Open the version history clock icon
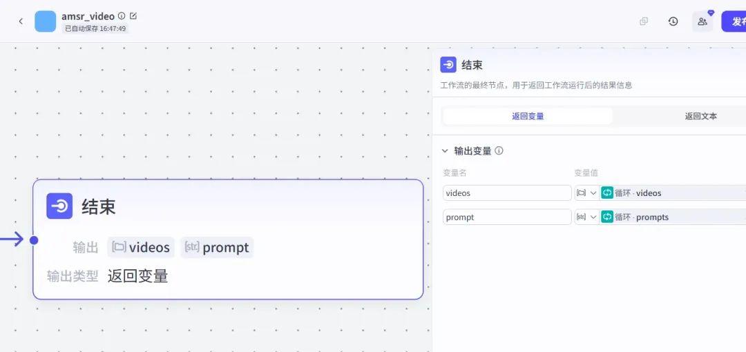Screen dimensions: 746x352 point(673,21)
